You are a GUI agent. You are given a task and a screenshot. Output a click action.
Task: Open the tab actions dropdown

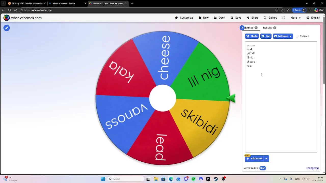[3, 4]
